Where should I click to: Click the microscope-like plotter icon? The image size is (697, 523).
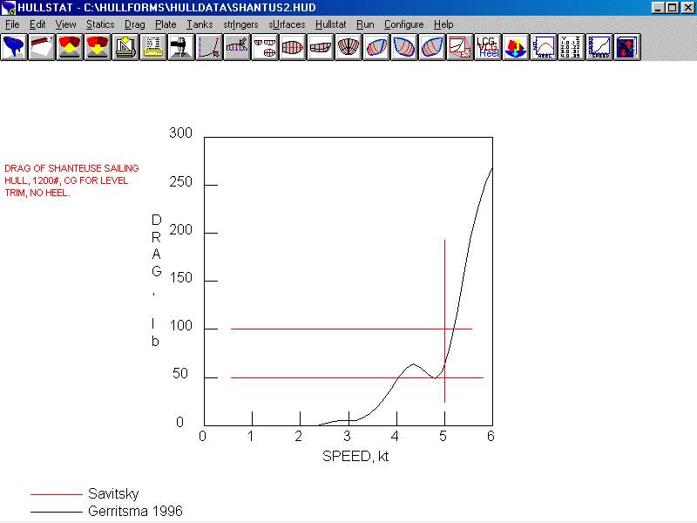pos(181,47)
